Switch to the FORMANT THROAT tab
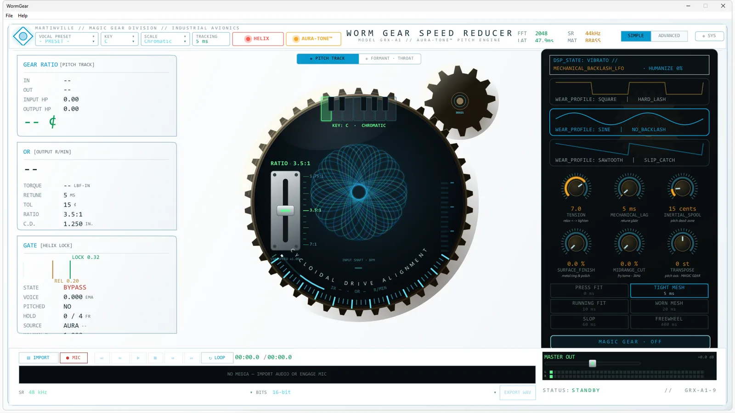Image resolution: width=735 pixels, height=413 pixels. [x=390, y=59]
